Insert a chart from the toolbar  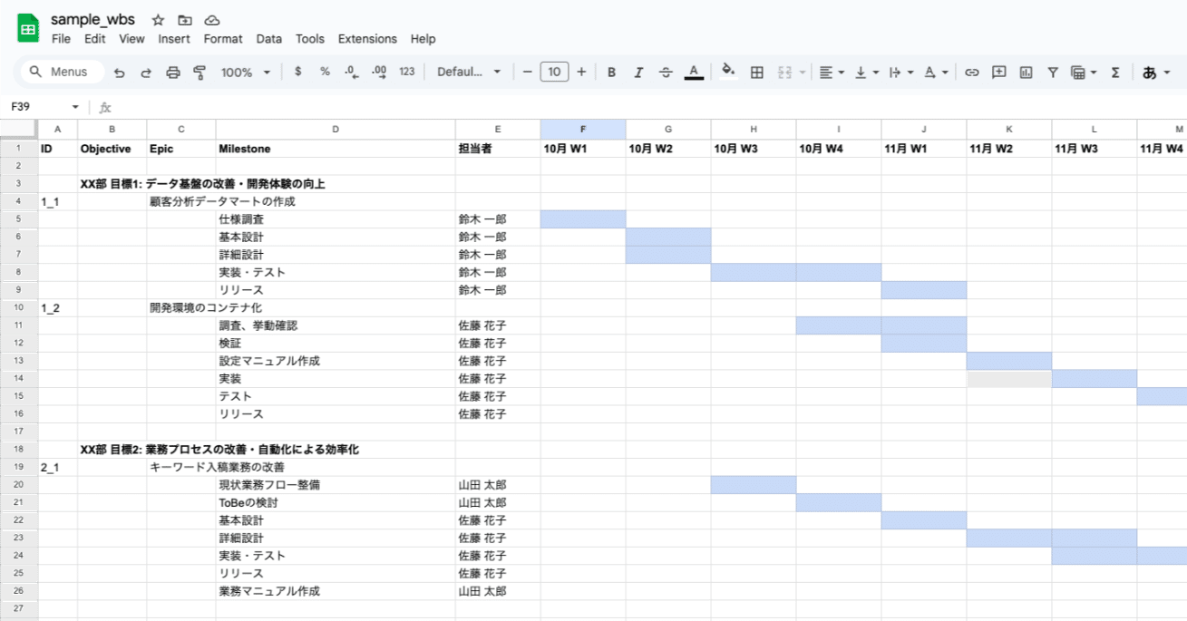[x=1026, y=72]
